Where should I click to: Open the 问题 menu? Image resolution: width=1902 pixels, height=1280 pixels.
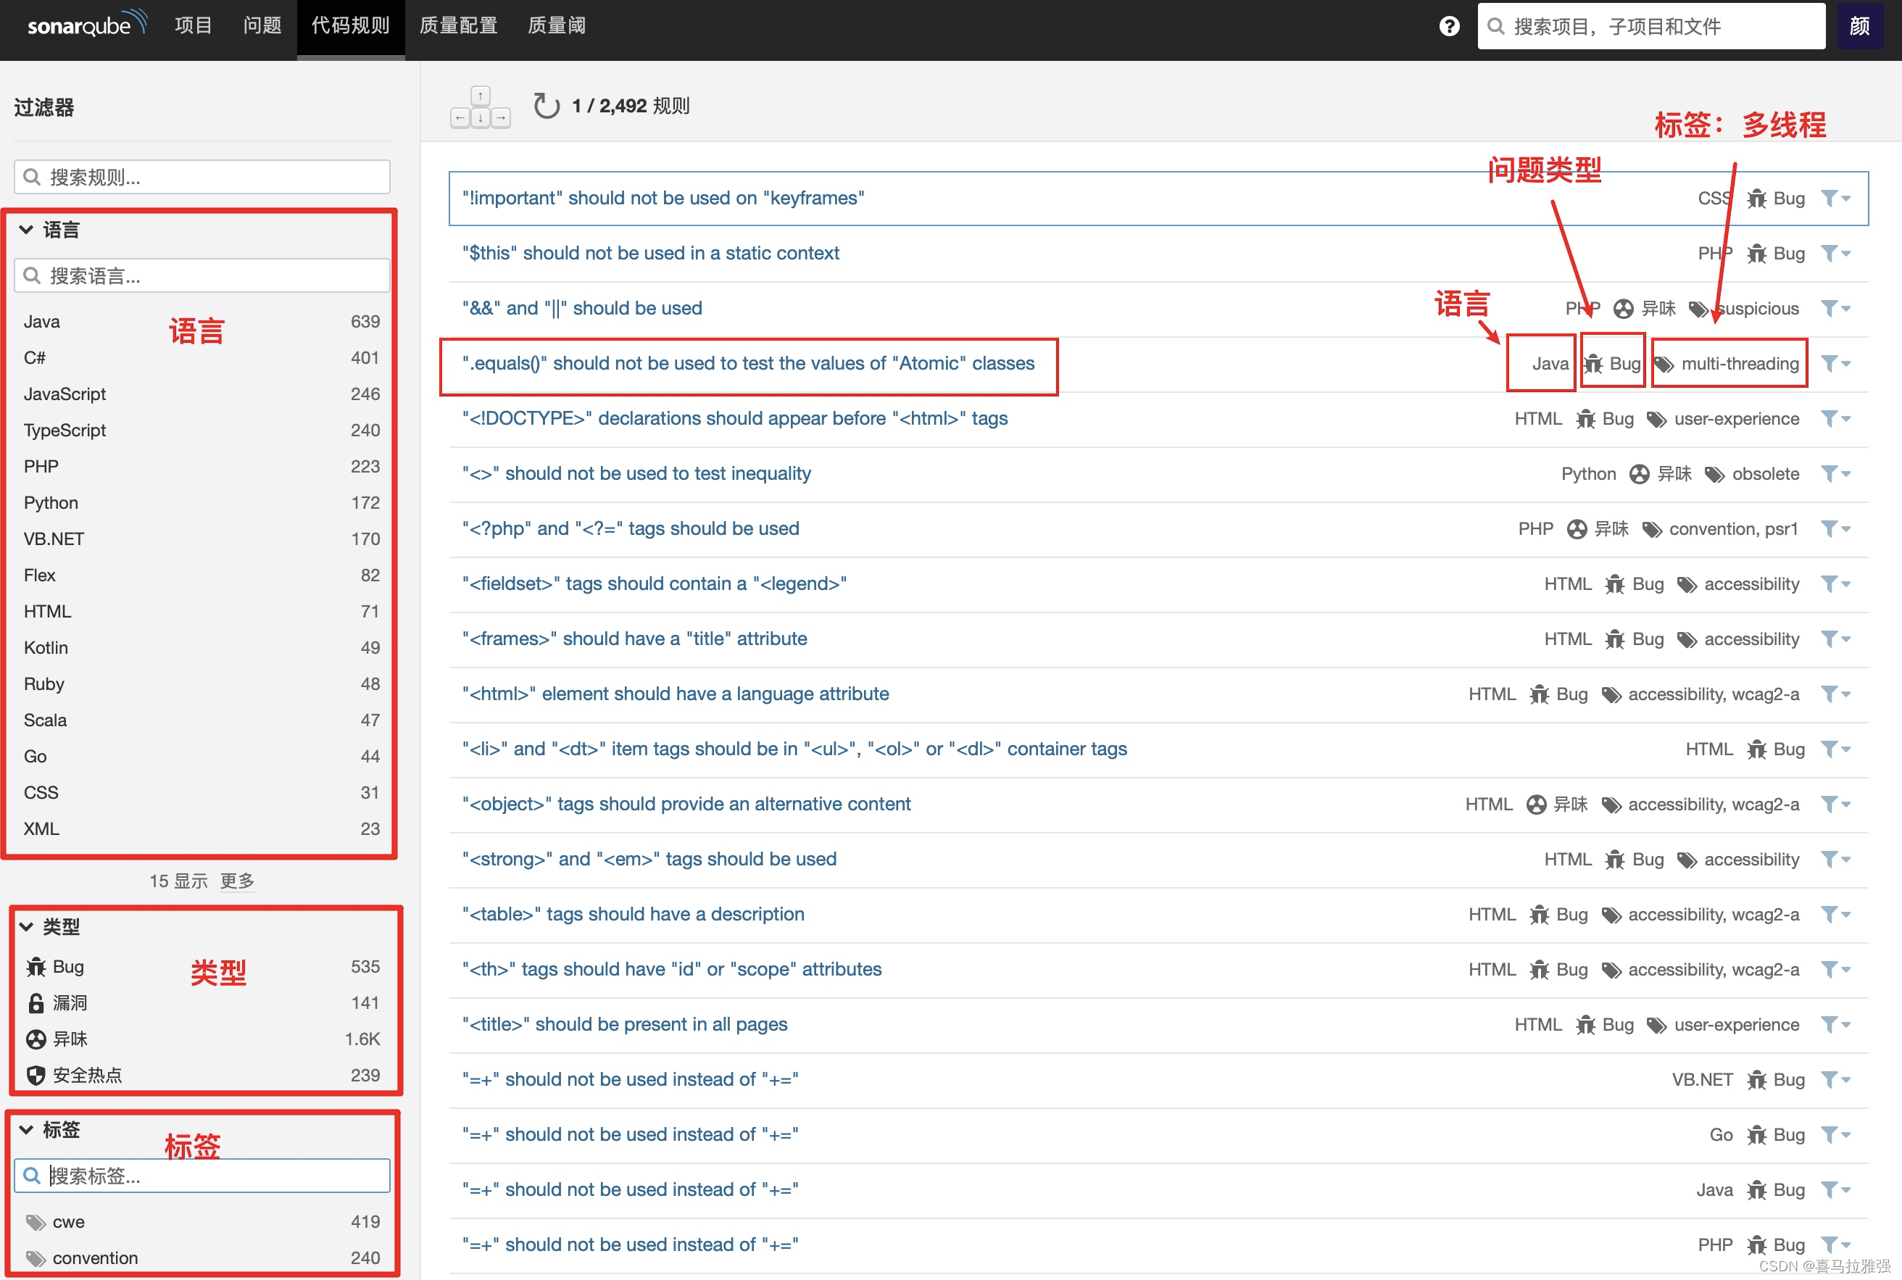pos(262,26)
